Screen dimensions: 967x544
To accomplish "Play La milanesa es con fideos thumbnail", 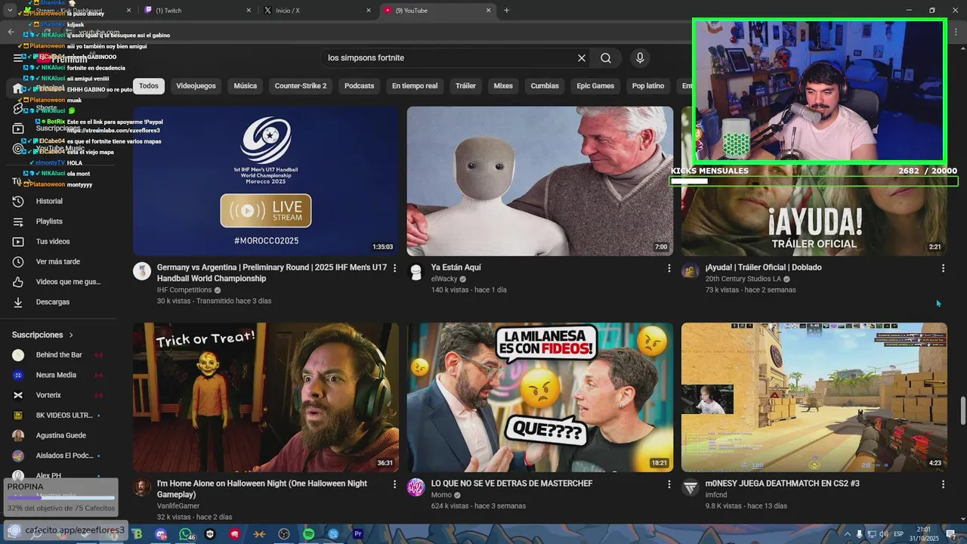I will 540,397.
